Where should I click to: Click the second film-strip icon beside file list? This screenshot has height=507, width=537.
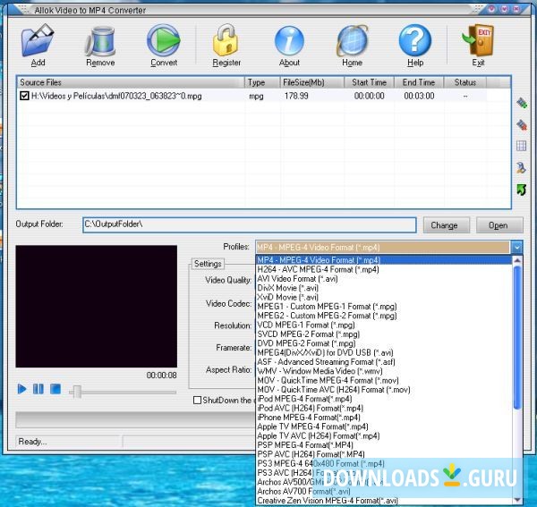pyautogui.click(x=522, y=124)
